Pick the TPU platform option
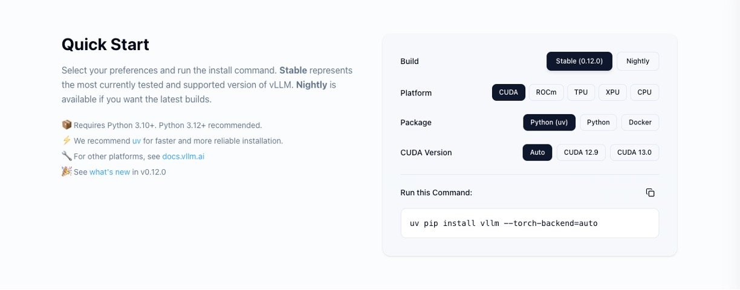The height and width of the screenshot is (290, 740). point(580,92)
